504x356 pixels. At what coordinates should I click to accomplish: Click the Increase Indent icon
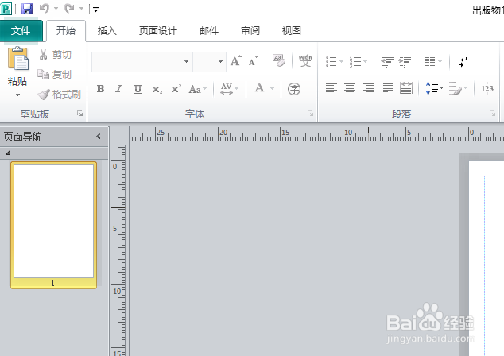tap(405, 61)
